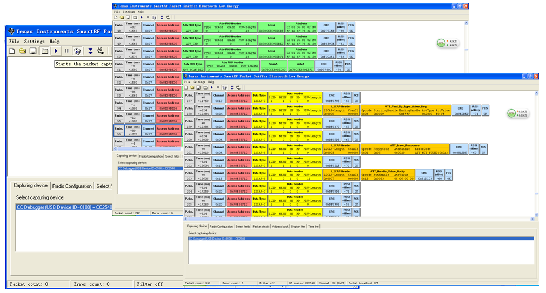Open Help menu in top middle window
The height and width of the screenshot is (293, 546).
(x=141, y=12)
